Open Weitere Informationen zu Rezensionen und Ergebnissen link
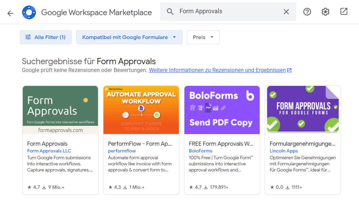This screenshot has height=201, width=359. [x=217, y=70]
